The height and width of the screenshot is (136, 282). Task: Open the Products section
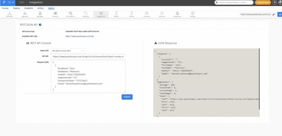point(55,14)
